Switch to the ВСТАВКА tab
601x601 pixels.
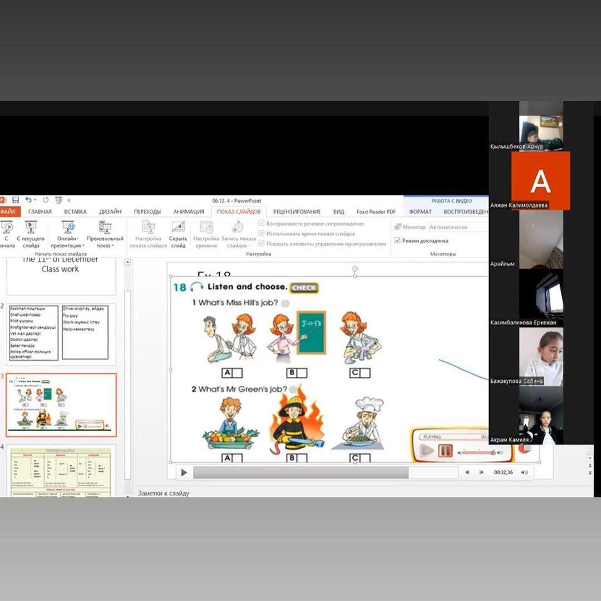coord(75,211)
